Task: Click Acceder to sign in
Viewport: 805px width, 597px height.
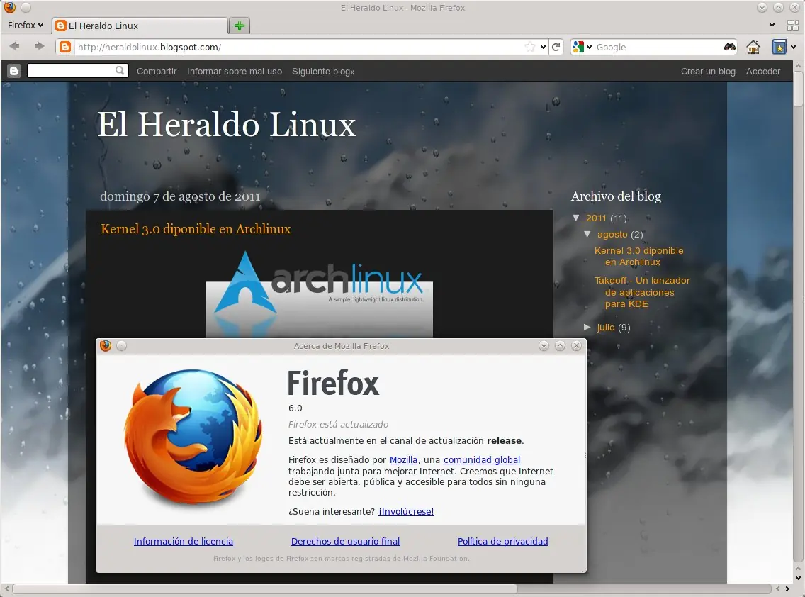Action: [763, 72]
